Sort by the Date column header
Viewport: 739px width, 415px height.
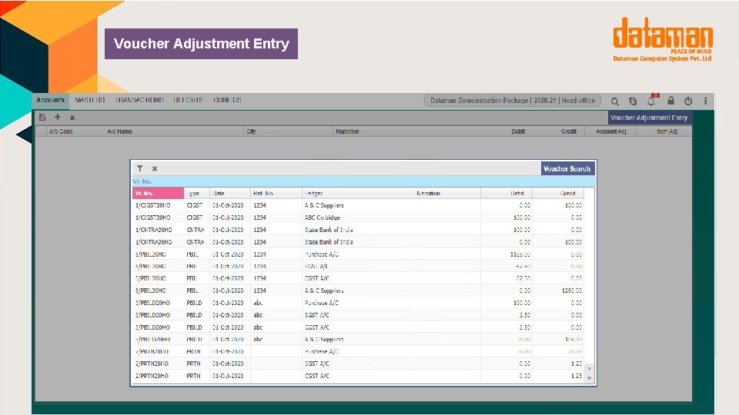[230, 194]
